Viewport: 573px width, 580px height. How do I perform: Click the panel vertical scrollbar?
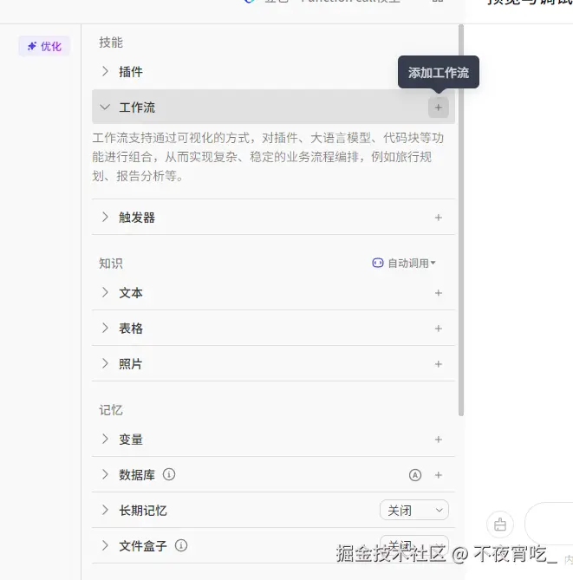[461, 220]
